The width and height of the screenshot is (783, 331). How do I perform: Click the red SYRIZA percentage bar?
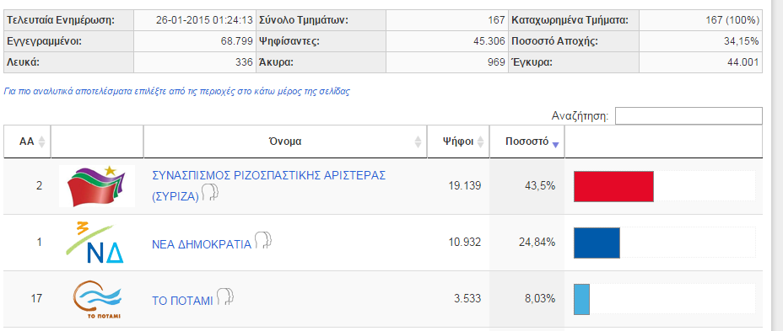[613, 186]
